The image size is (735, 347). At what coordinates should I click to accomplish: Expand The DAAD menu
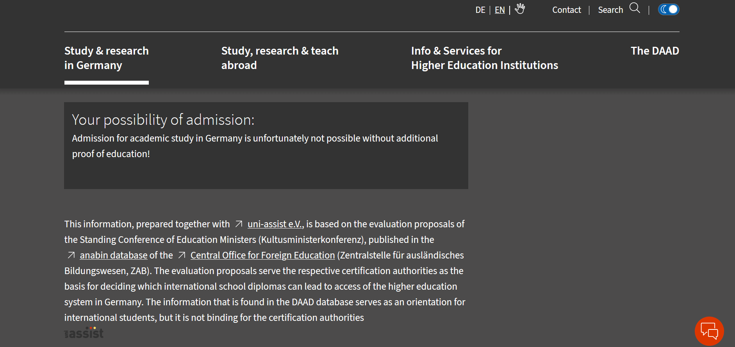pyautogui.click(x=655, y=51)
